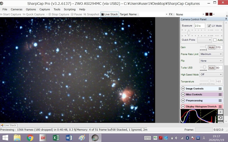Click the circular arrow reset stretch button
The height and width of the screenshot is (142, 228).
220,118
